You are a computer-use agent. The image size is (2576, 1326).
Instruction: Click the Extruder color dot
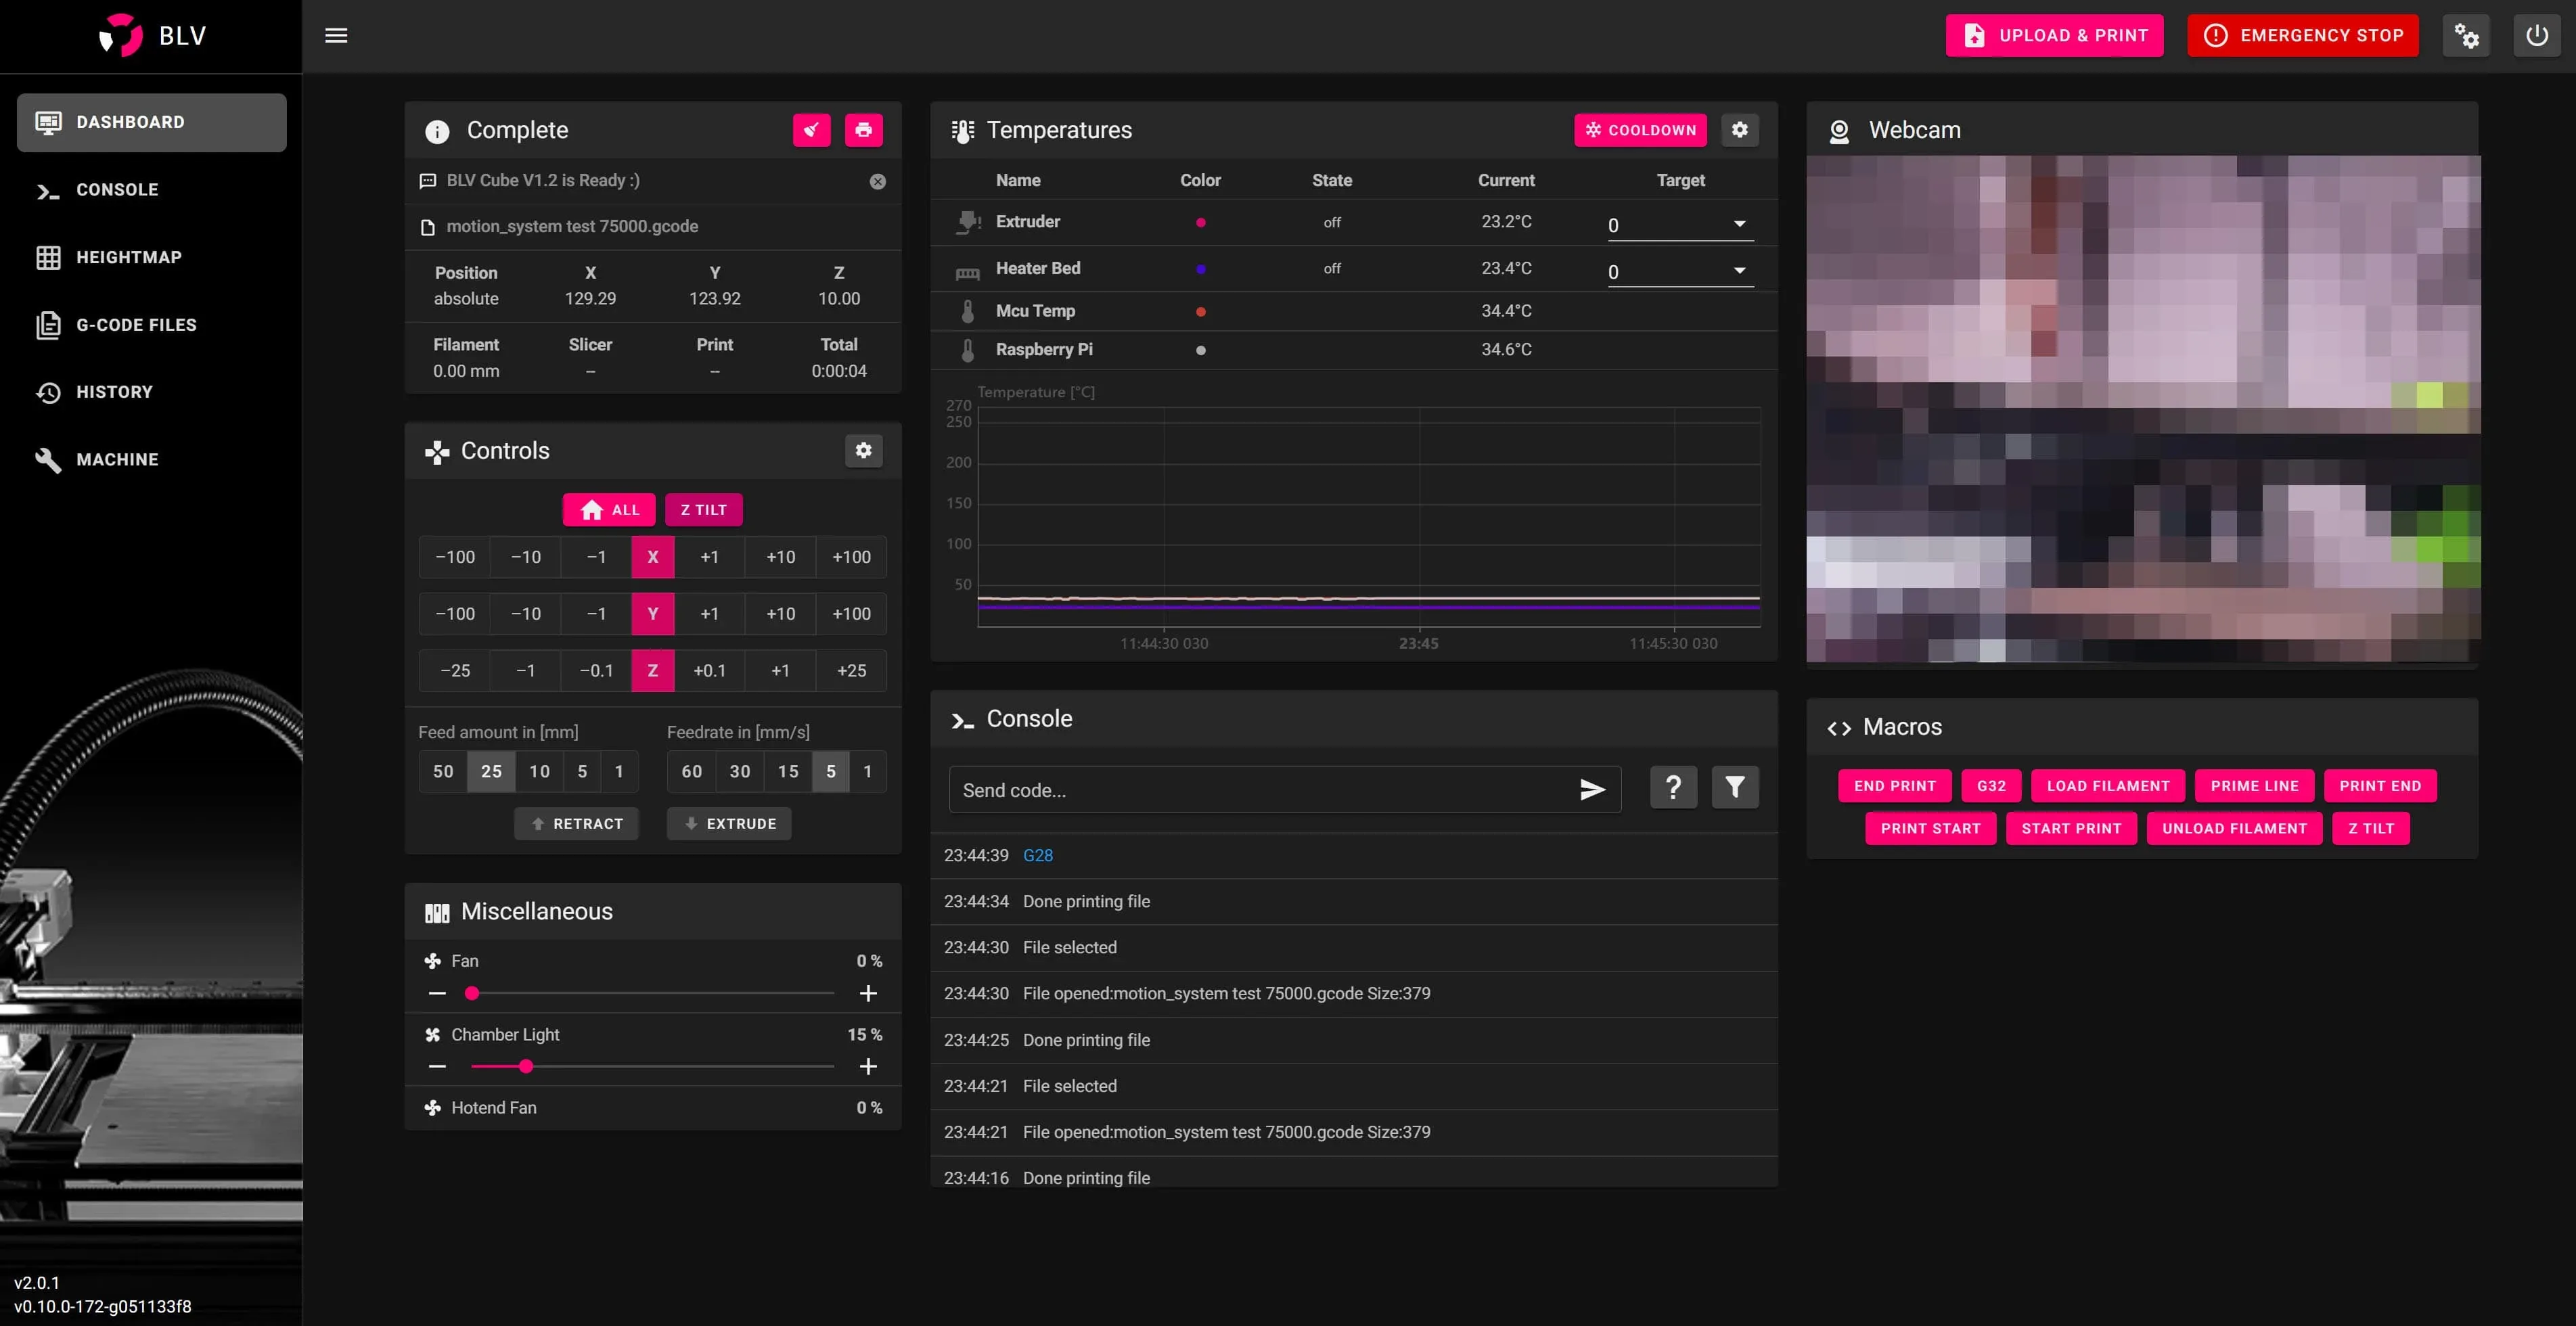[x=1200, y=222]
